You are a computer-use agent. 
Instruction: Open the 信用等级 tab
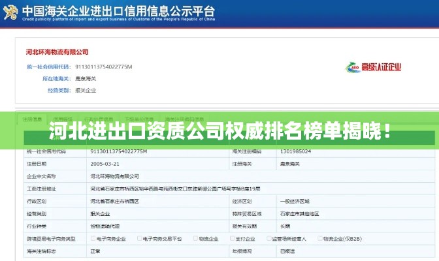tap(63, 119)
